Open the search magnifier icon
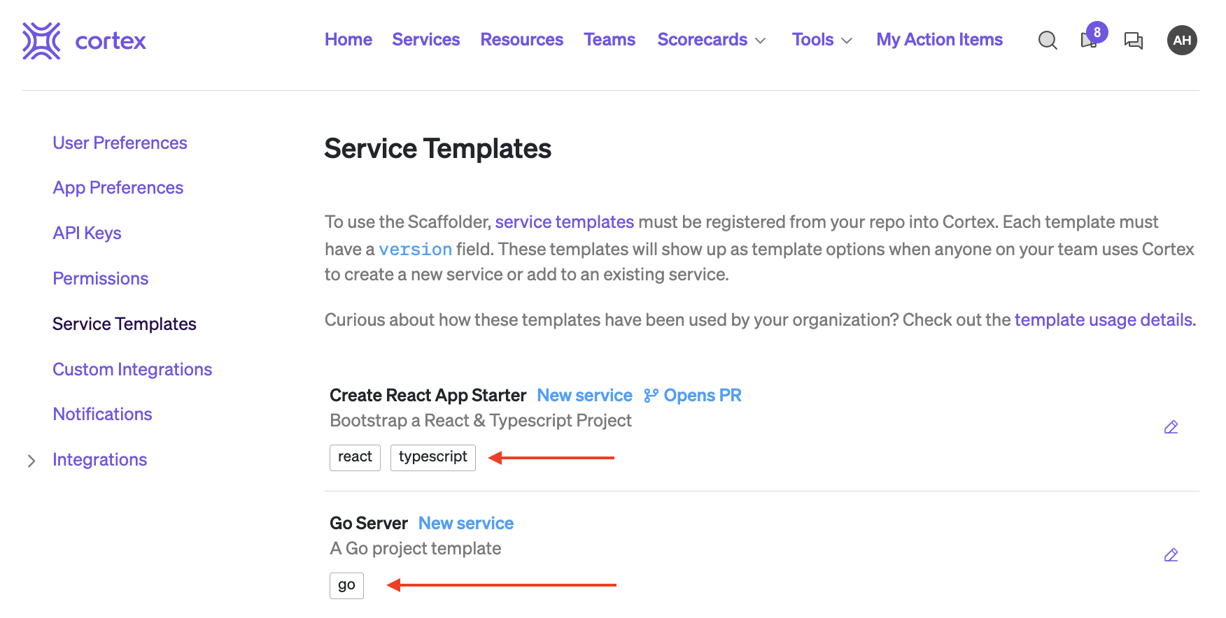 [1048, 41]
